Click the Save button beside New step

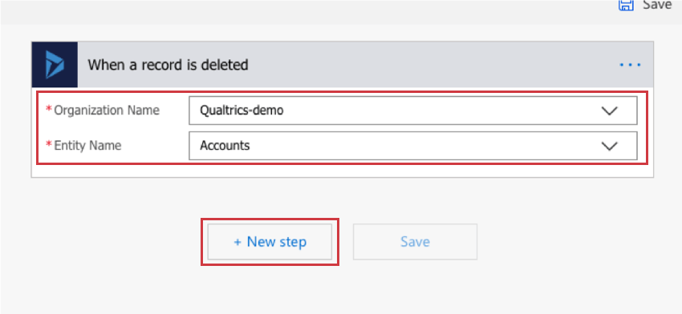(415, 242)
